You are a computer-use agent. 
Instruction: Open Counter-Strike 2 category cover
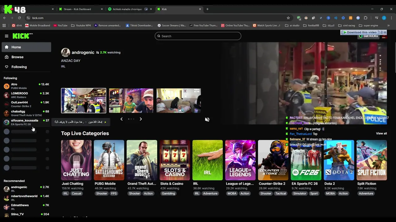point(273,160)
